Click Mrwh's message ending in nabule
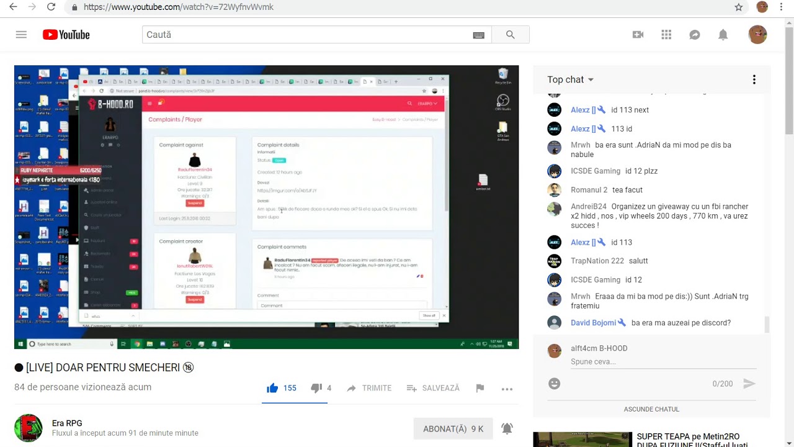The image size is (794, 447). pos(651,150)
